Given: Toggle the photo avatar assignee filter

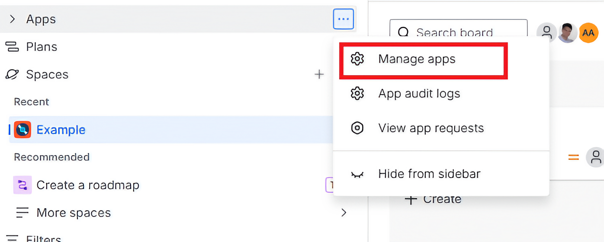Looking at the screenshot, I should click(x=567, y=33).
